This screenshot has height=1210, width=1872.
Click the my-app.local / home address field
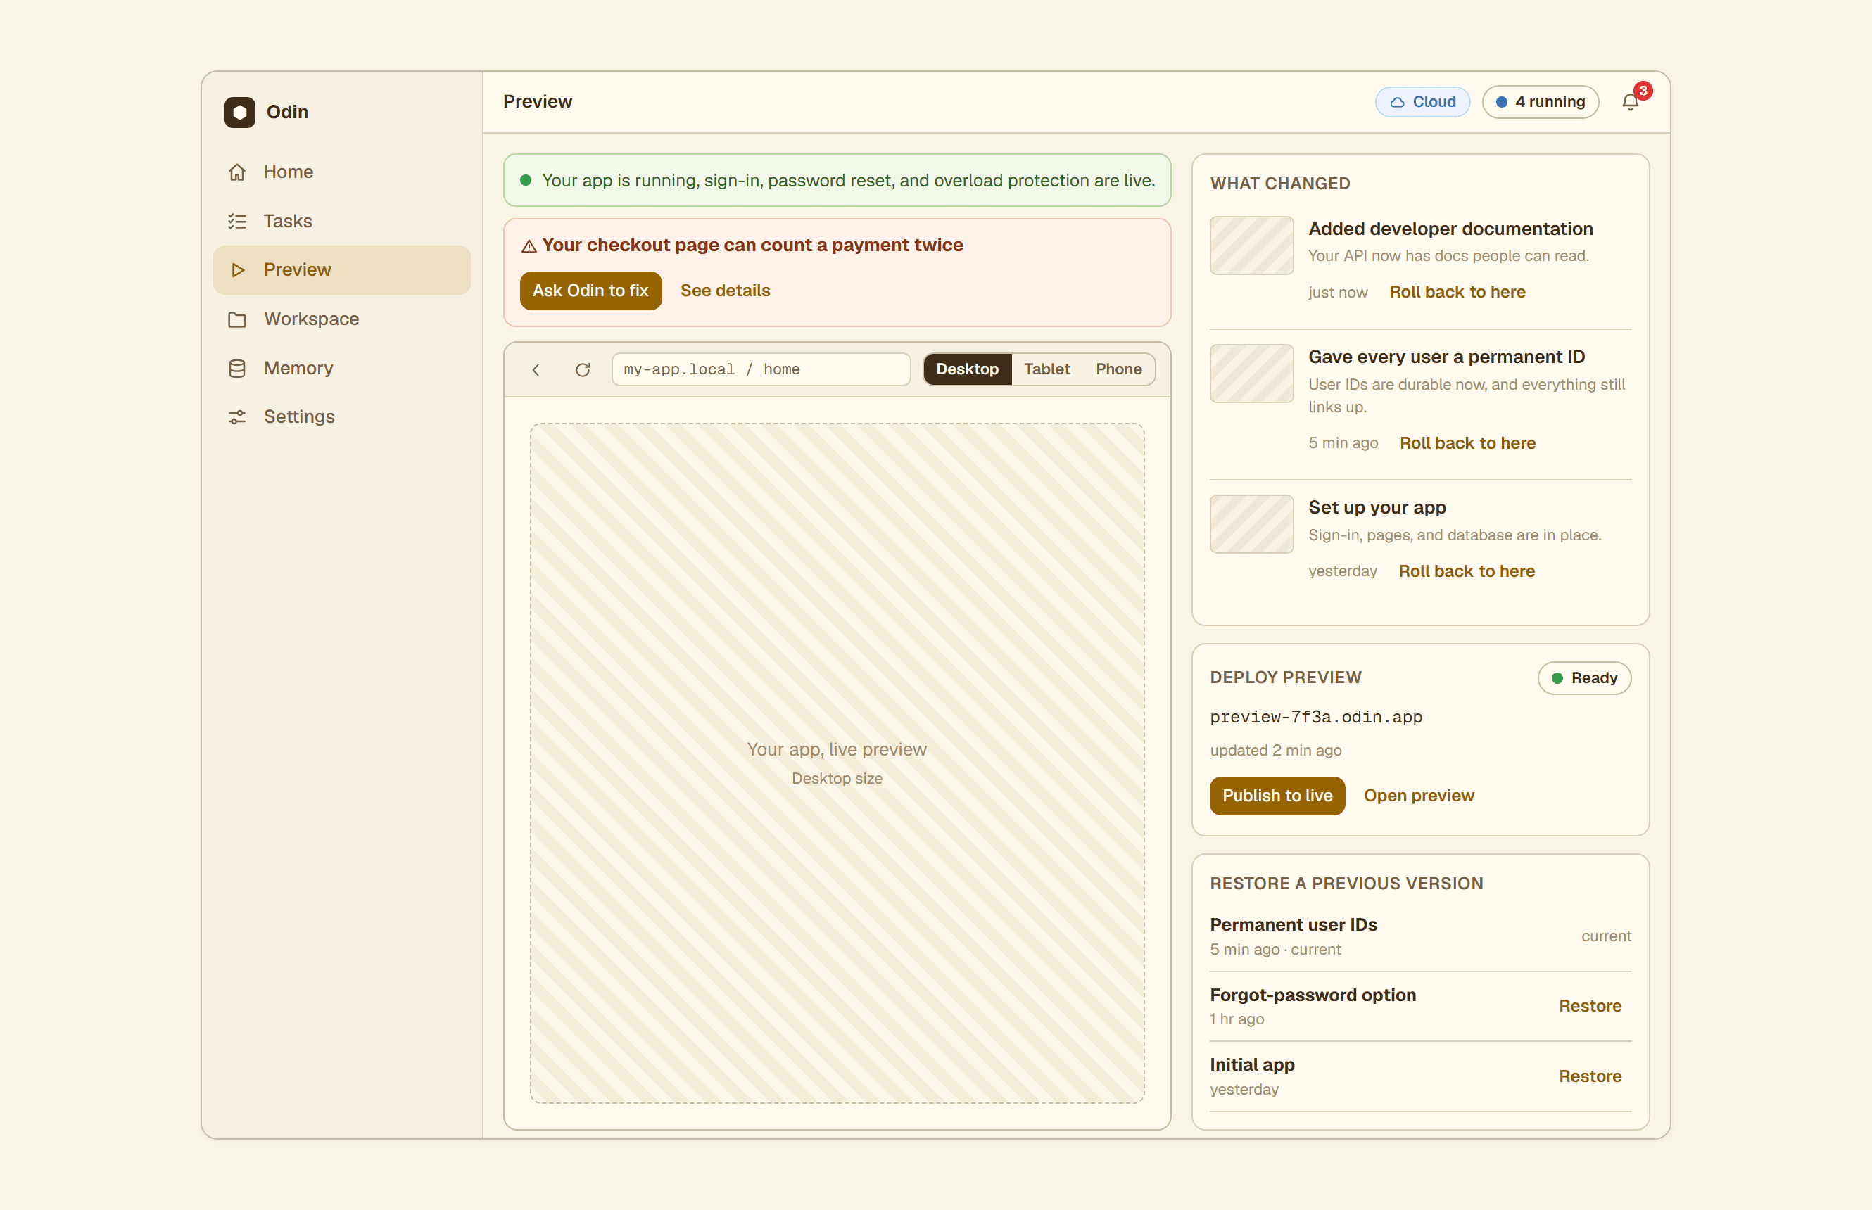pos(761,369)
